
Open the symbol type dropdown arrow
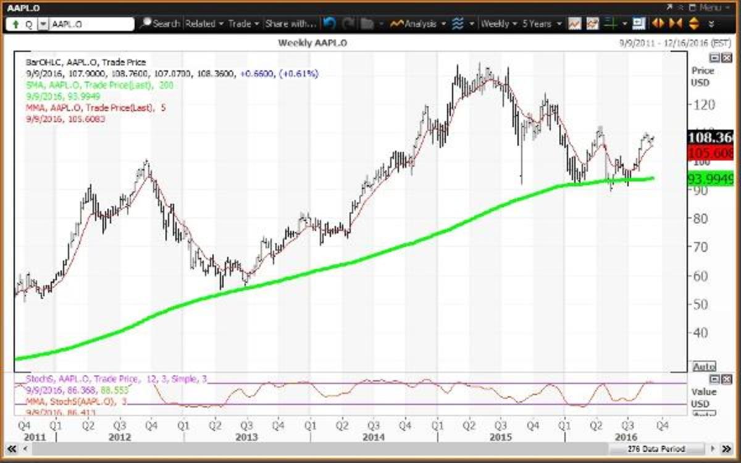point(43,24)
